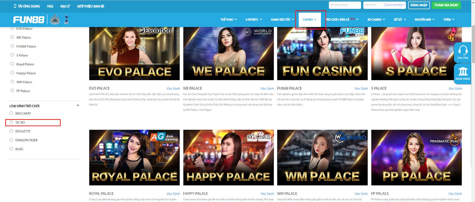Open the FUN CASINO banner image
This screenshot has height=202, width=475.
[x=322, y=53]
